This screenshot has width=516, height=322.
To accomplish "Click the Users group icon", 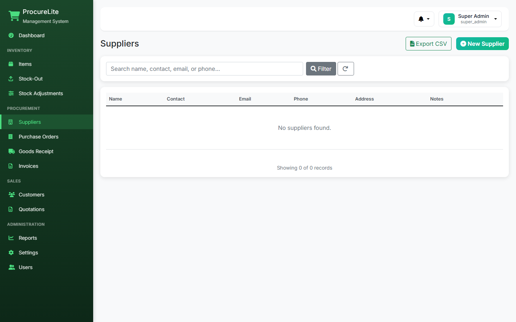I will pos(11,267).
